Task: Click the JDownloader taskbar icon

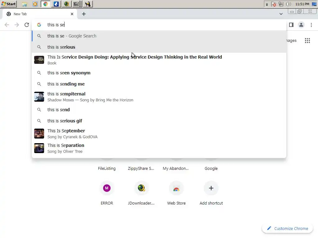Action: click(66, 4)
